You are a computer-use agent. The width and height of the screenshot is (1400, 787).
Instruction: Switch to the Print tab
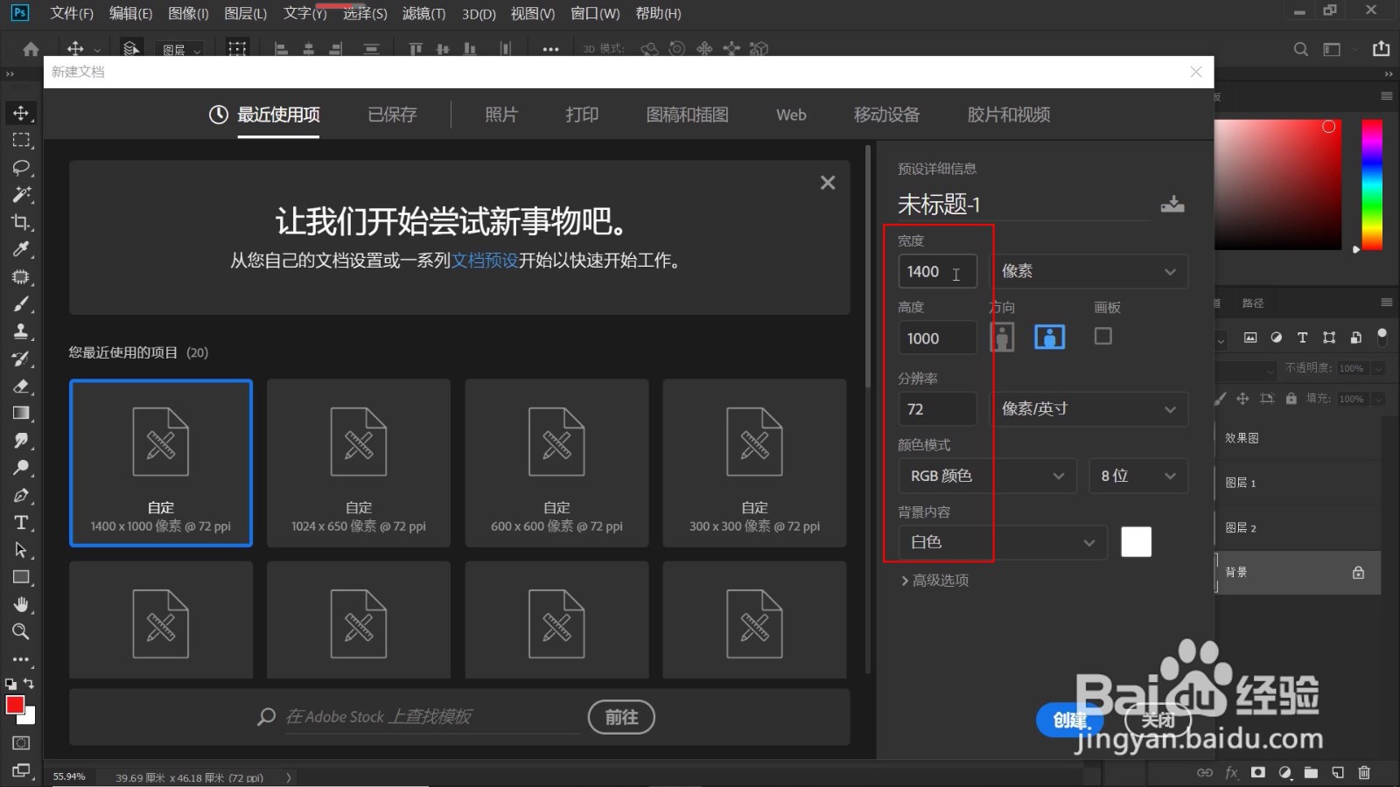pyautogui.click(x=582, y=115)
